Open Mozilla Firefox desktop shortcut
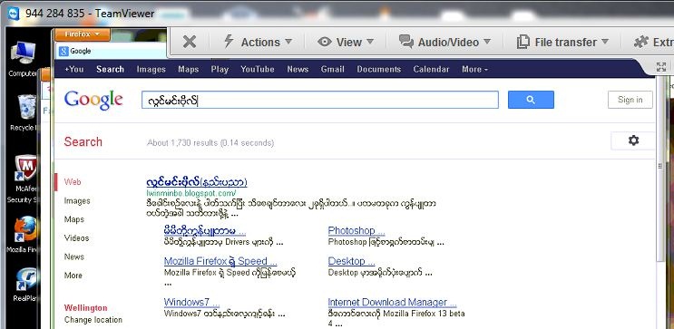Screen dimensions: 674x329 [24, 235]
